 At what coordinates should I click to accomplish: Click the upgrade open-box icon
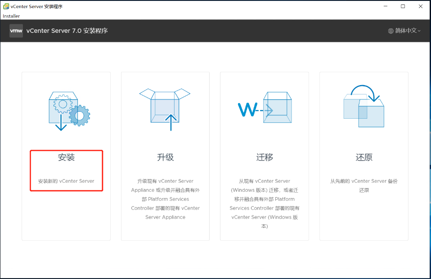165,109
